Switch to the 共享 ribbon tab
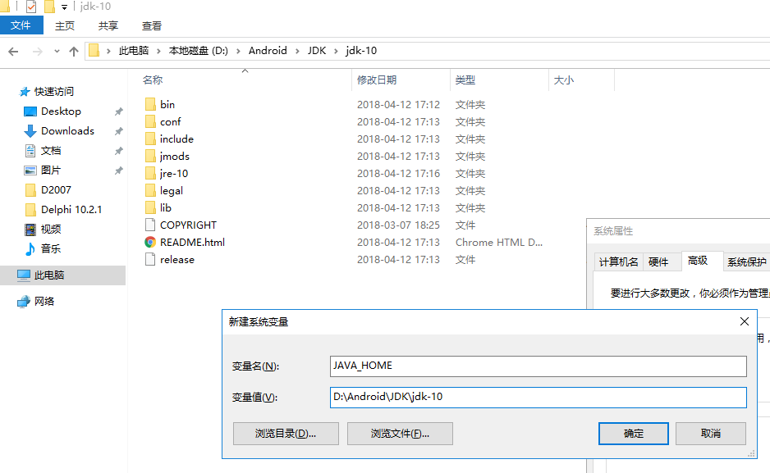Viewport: 770px width, 473px height. (108, 25)
